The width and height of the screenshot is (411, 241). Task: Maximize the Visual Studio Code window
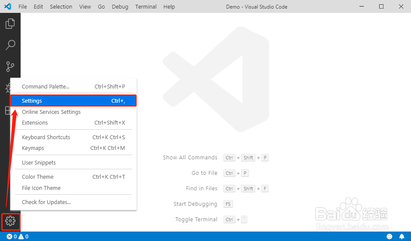point(381,6)
